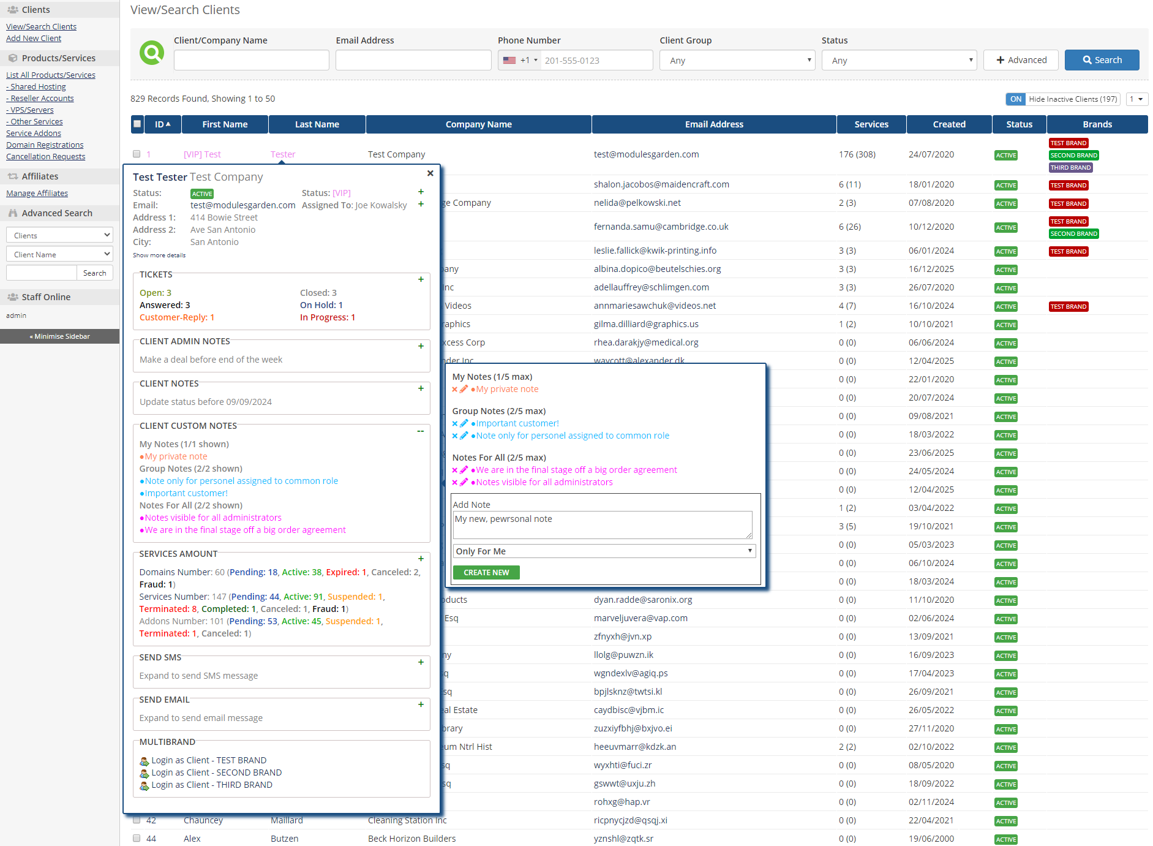
Task: Click the Minimise Sidebar link
Action: tap(60, 336)
